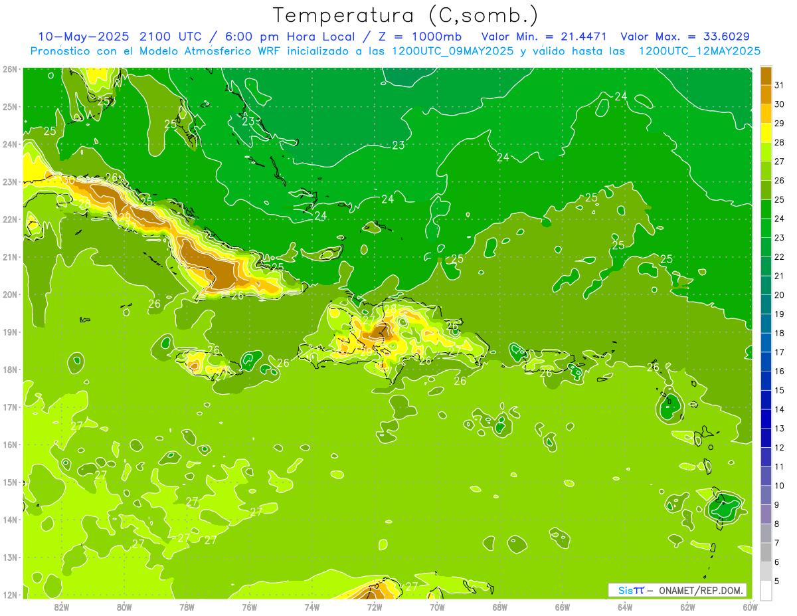
Task: Click the legend scale label '31'
Action: (780, 84)
